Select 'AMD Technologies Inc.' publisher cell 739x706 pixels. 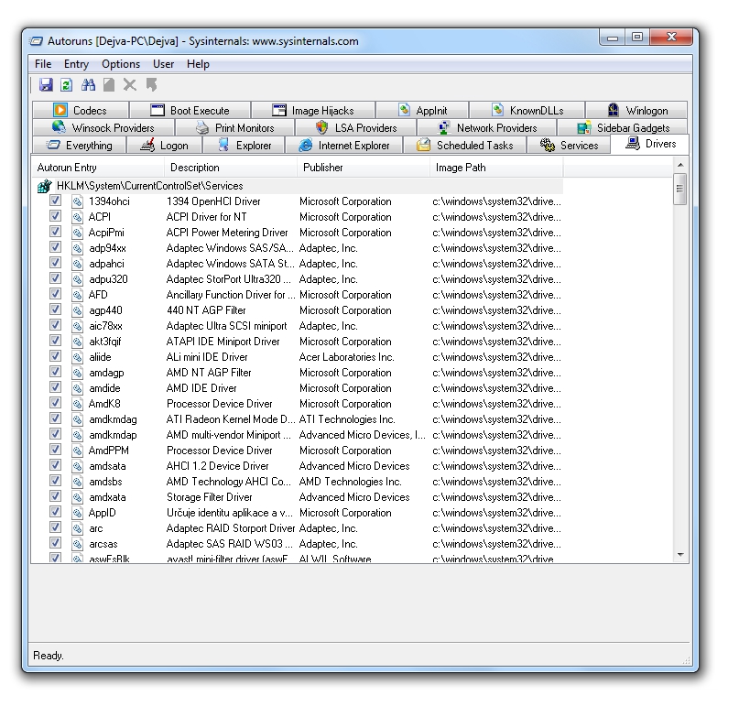click(350, 482)
